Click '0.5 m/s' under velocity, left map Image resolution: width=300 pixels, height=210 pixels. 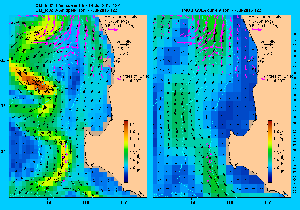124,49
